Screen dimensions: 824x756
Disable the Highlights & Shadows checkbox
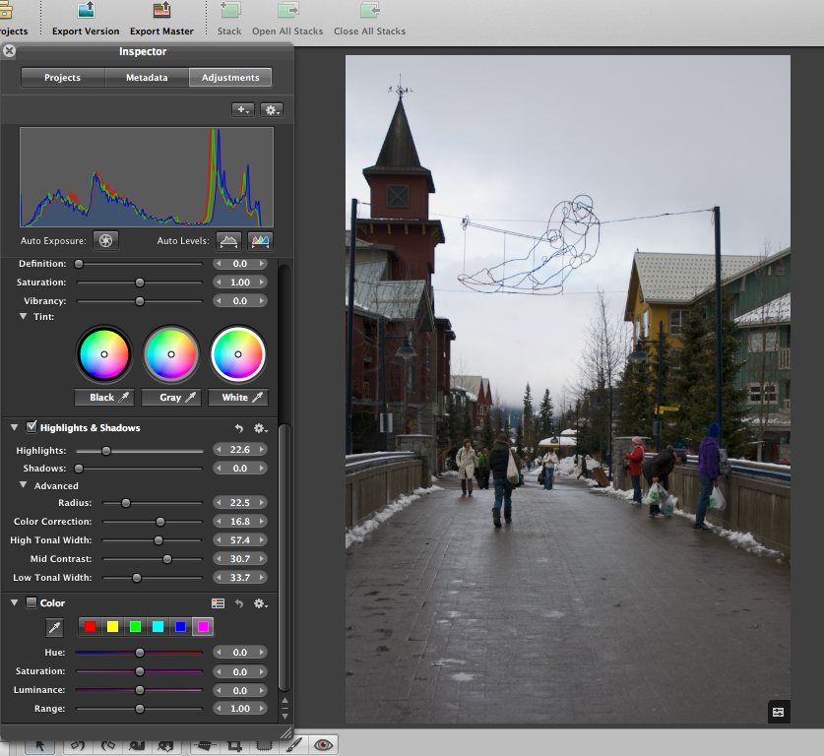coord(32,427)
